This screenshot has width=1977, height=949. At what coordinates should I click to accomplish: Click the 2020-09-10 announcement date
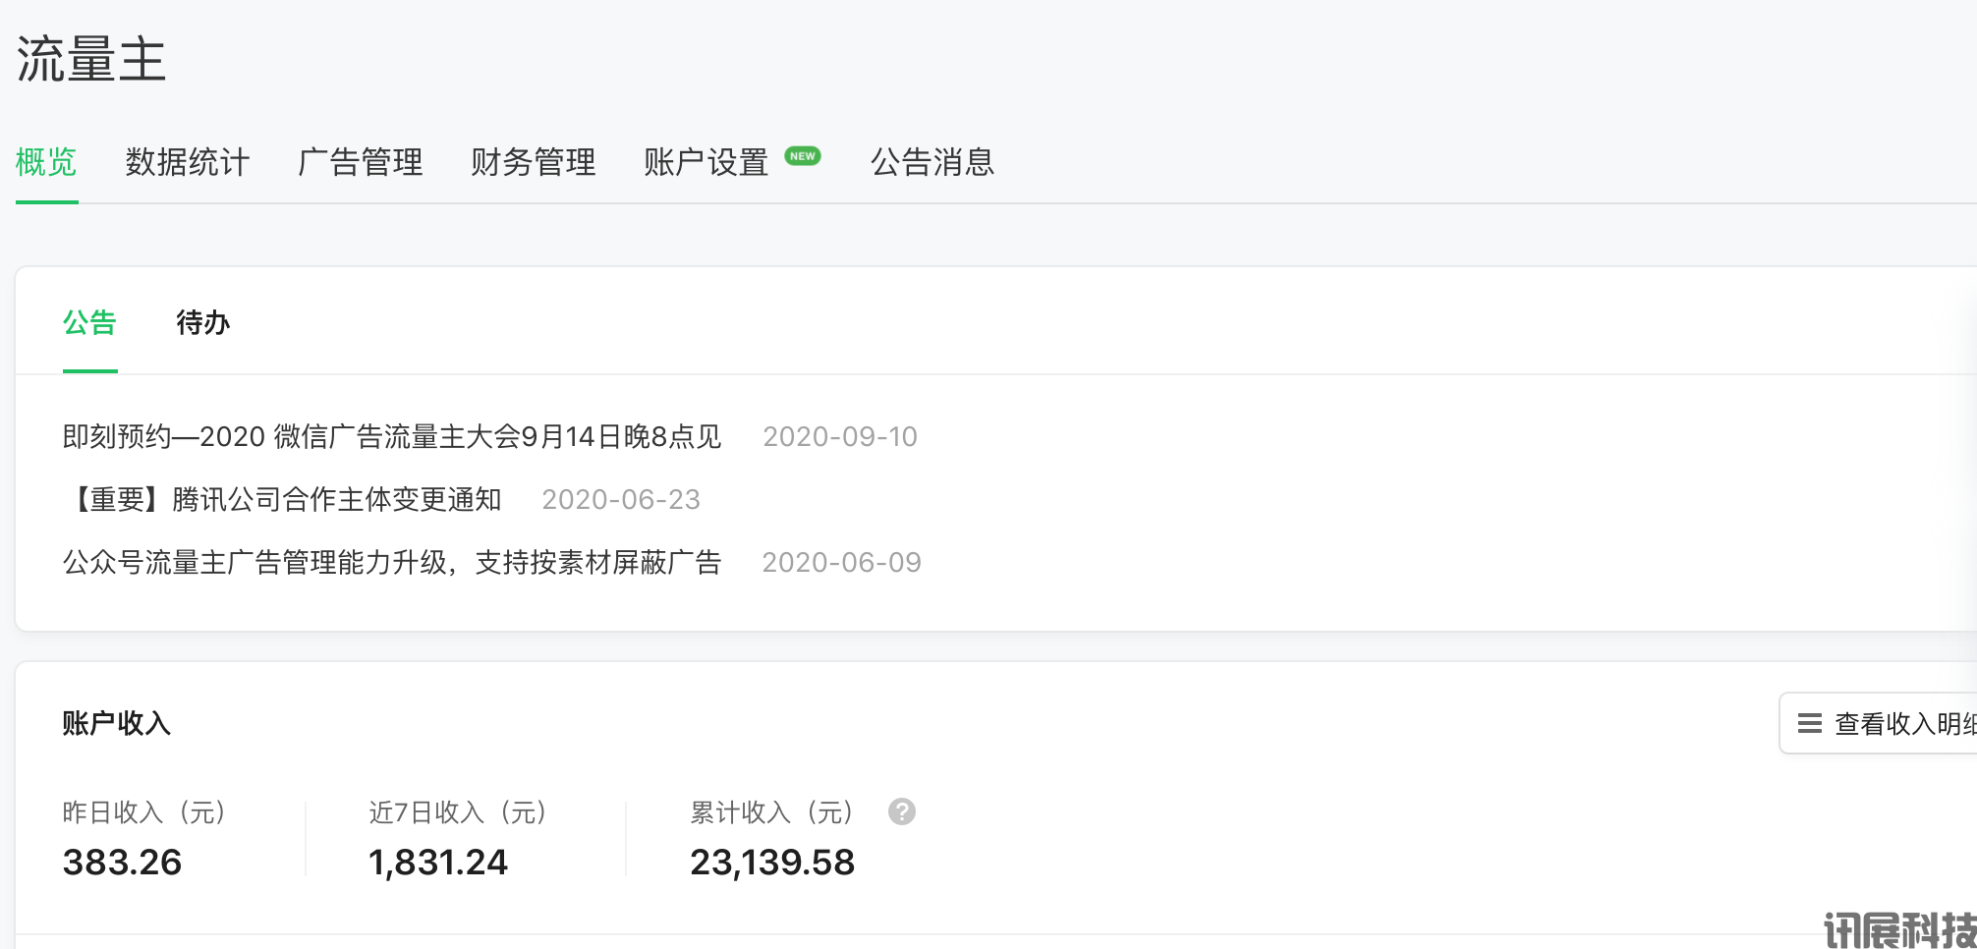click(840, 436)
